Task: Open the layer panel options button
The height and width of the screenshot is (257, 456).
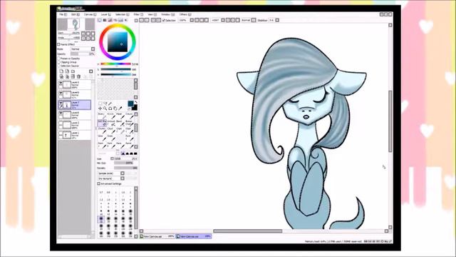Action: click(x=90, y=71)
